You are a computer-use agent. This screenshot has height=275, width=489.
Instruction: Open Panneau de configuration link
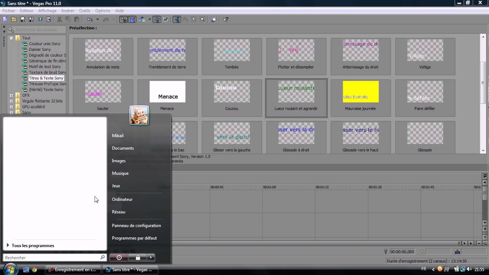coord(136,225)
